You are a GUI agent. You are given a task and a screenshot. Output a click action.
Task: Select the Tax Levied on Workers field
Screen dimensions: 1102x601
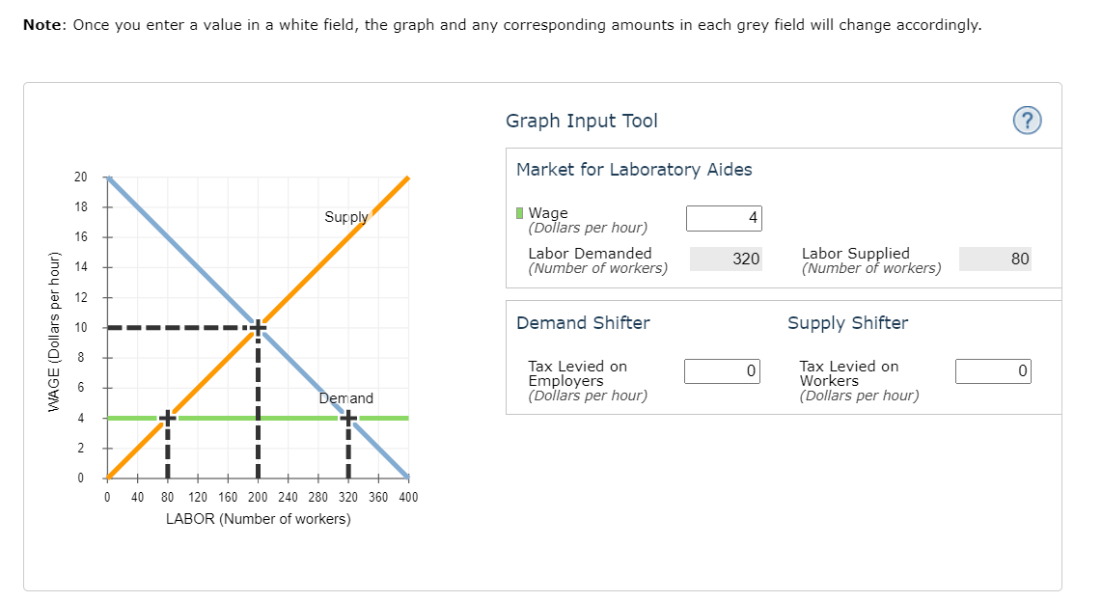pos(993,371)
